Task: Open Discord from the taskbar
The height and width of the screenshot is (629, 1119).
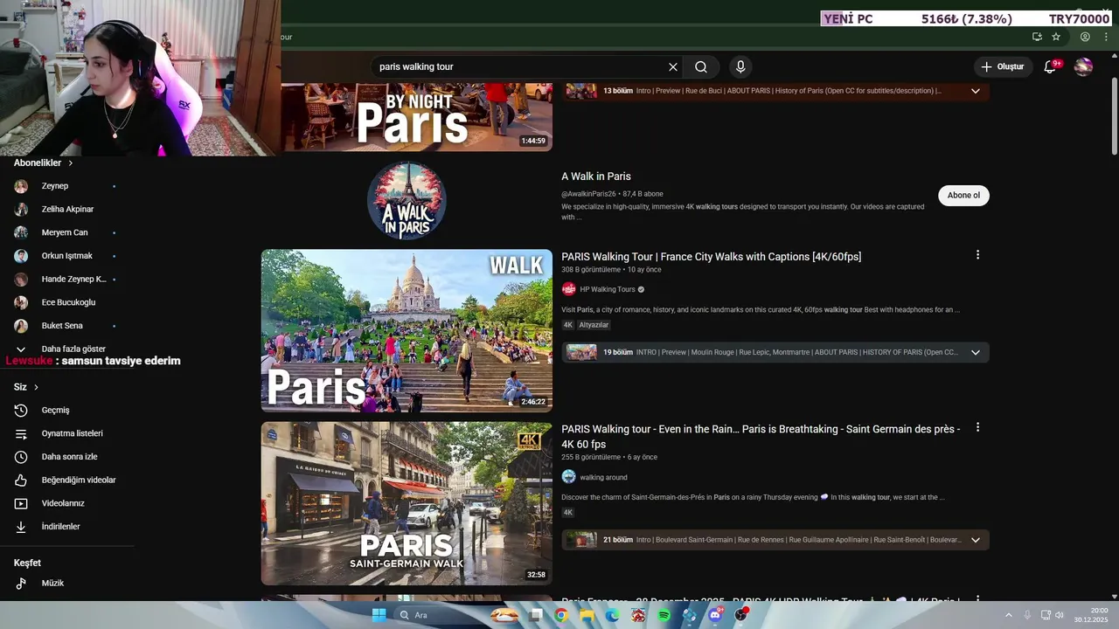Action: (x=716, y=615)
